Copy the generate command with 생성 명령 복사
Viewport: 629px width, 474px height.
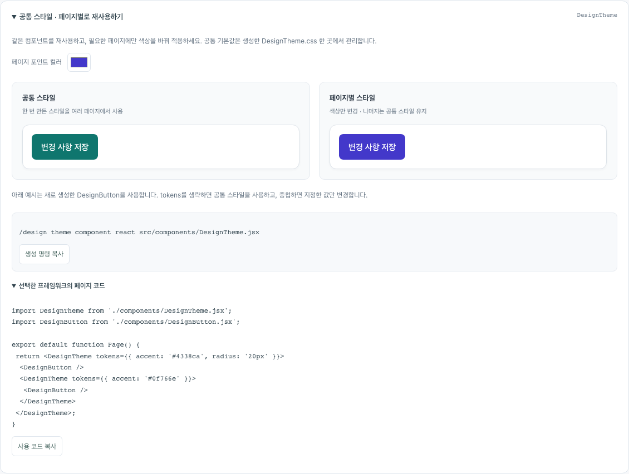pyautogui.click(x=44, y=254)
